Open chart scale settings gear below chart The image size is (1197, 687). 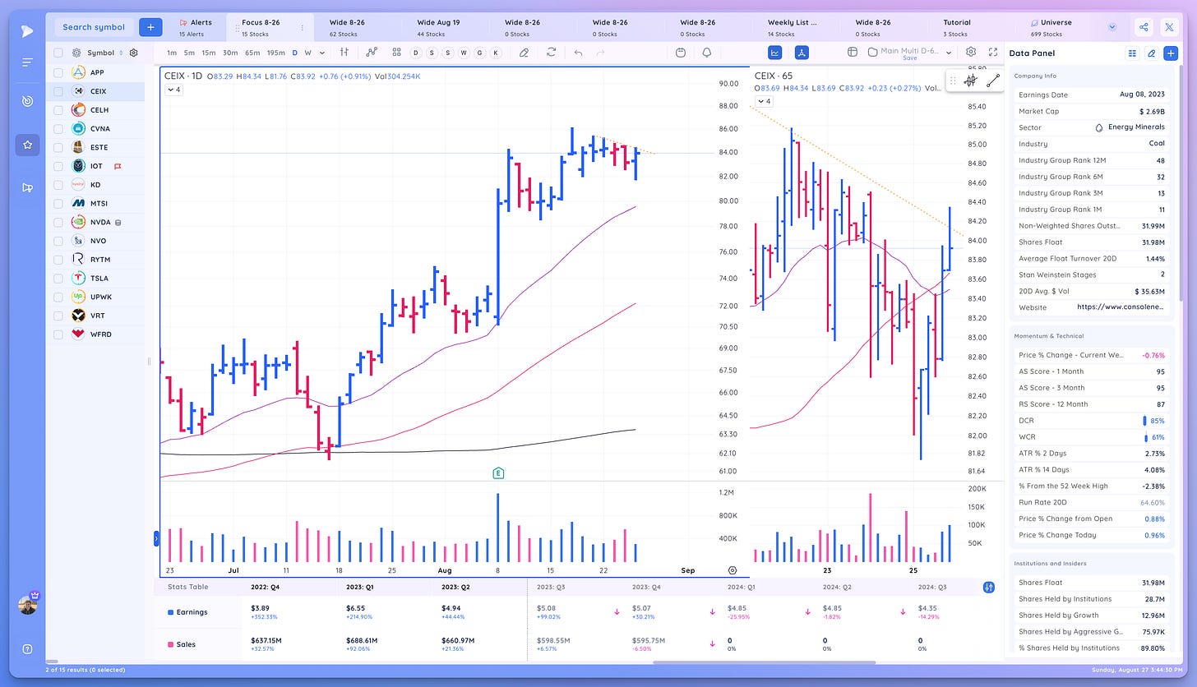[x=733, y=570]
